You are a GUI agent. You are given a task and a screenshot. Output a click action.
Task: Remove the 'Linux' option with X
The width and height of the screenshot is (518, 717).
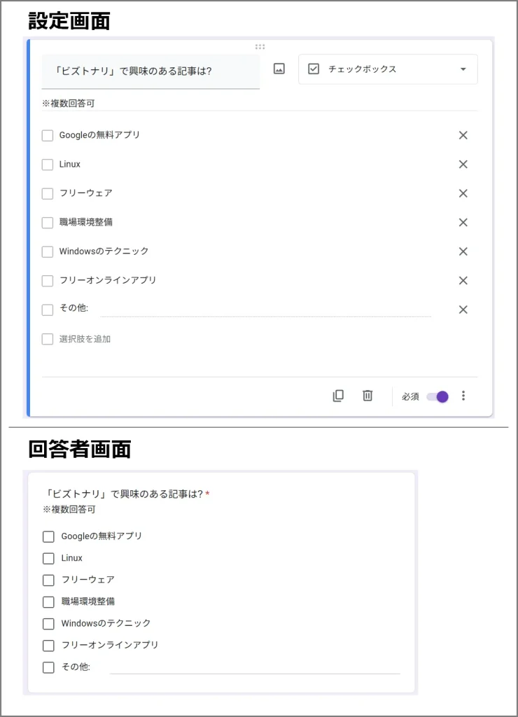[x=463, y=165]
